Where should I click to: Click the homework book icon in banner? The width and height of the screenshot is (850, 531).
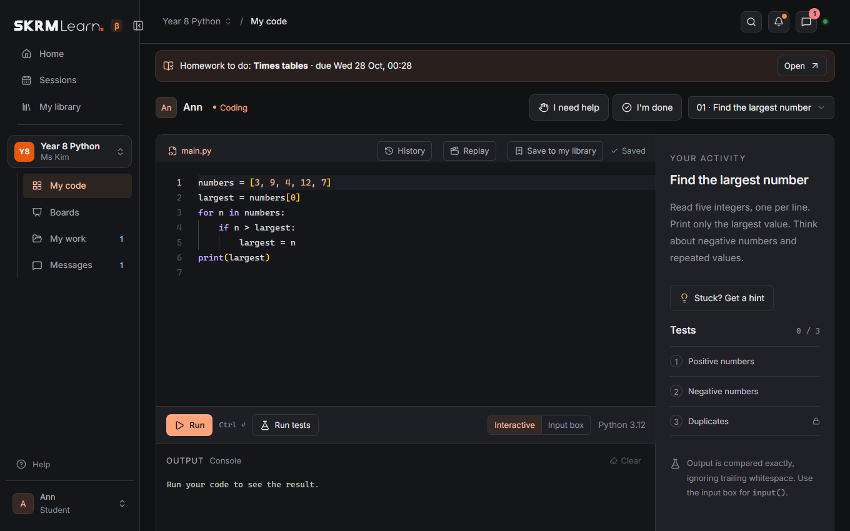tap(168, 66)
